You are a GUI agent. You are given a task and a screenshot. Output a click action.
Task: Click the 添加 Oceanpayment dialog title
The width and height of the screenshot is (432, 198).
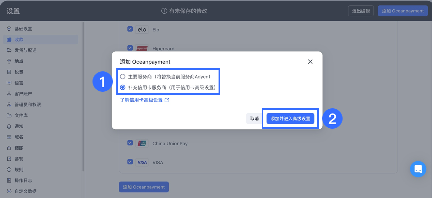[x=145, y=62]
